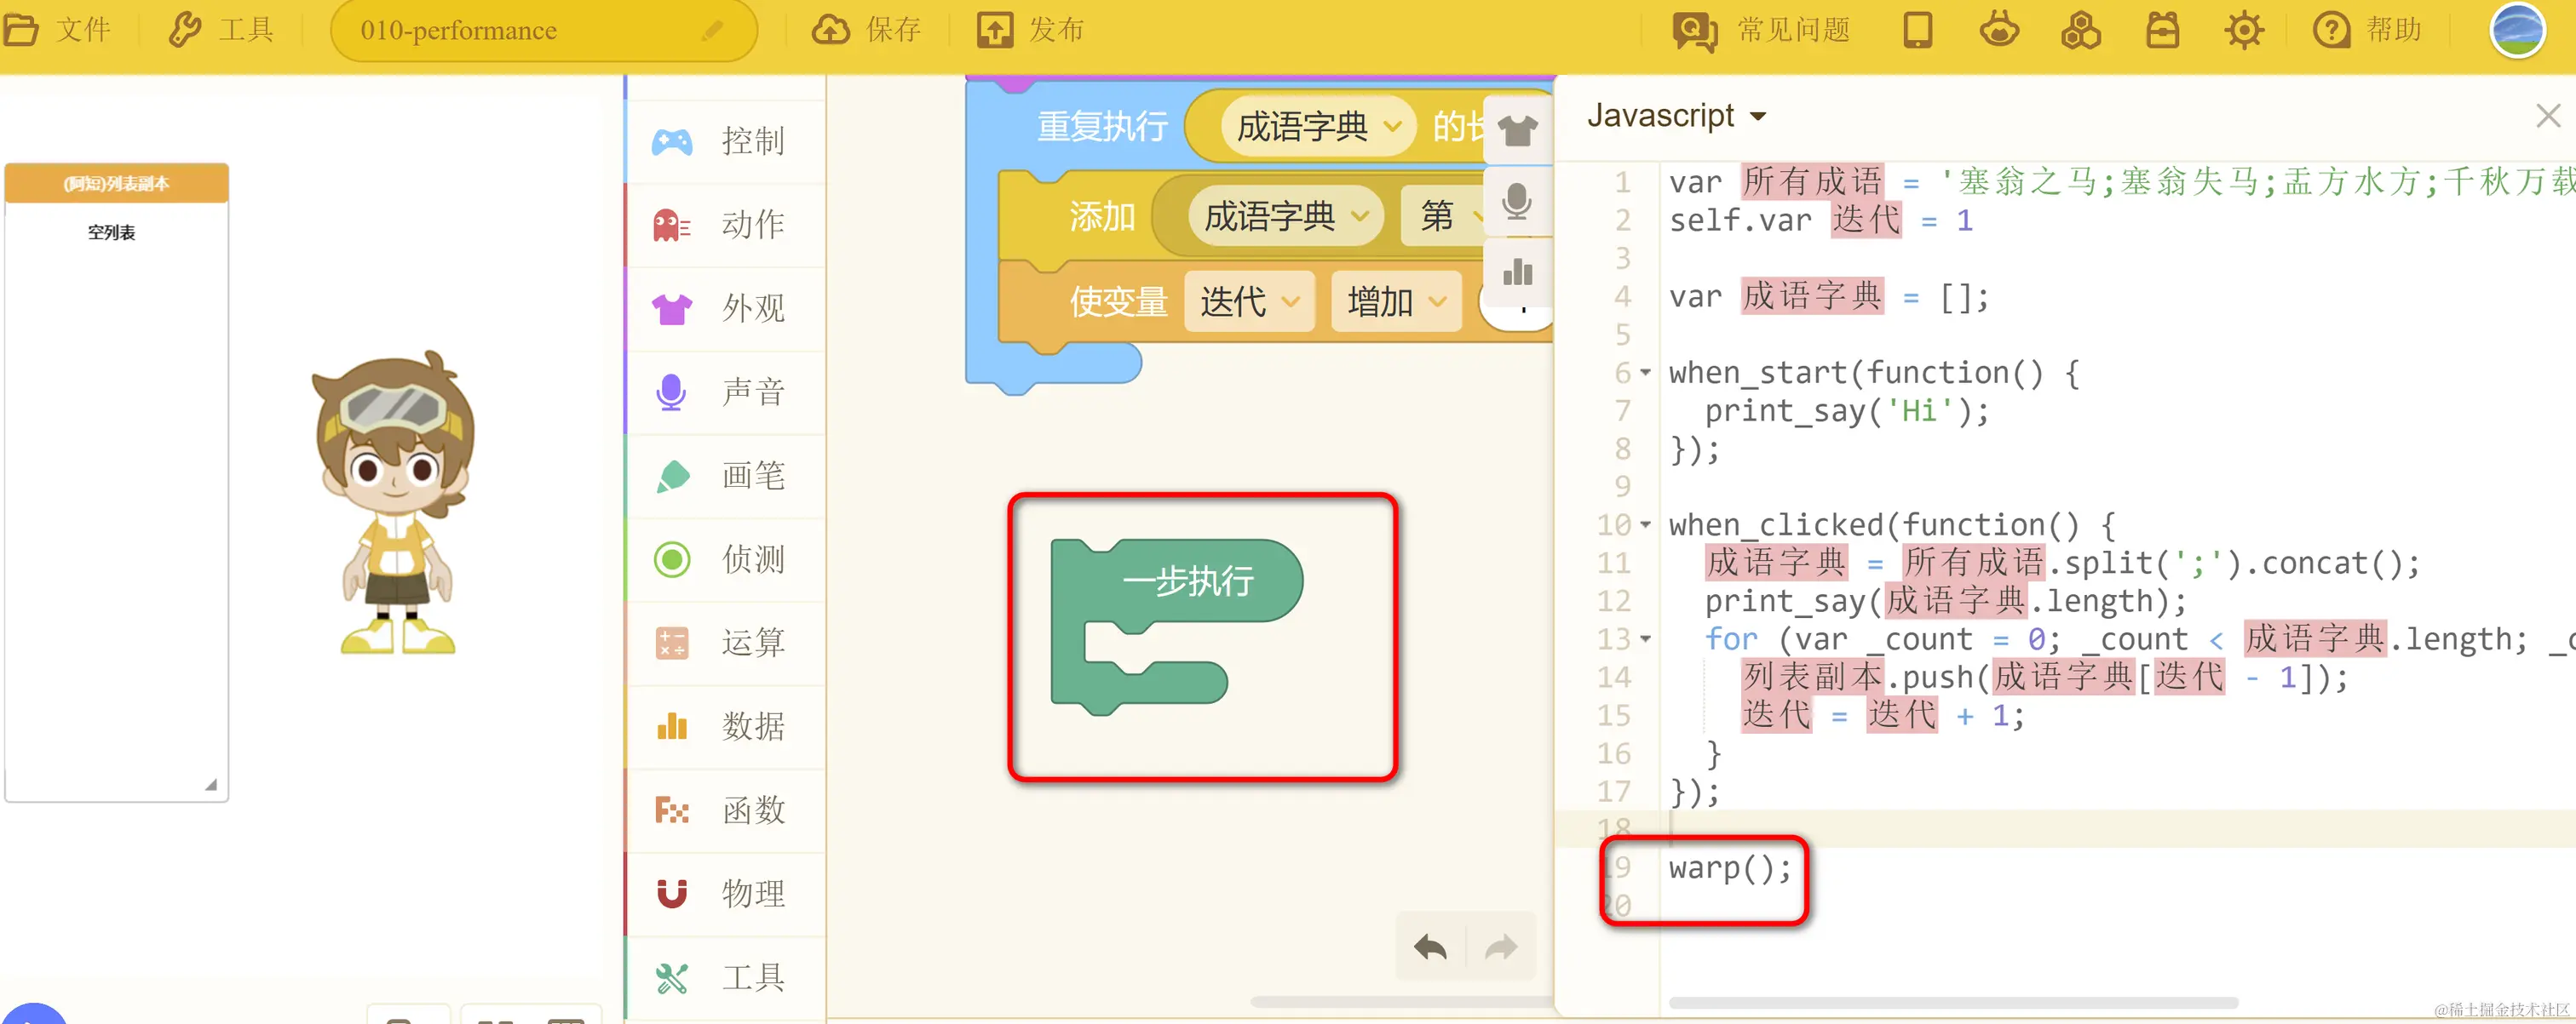This screenshot has height=1024, width=2576.
Task: Open the 工具 tools menu
Action: pyautogui.click(x=222, y=30)
